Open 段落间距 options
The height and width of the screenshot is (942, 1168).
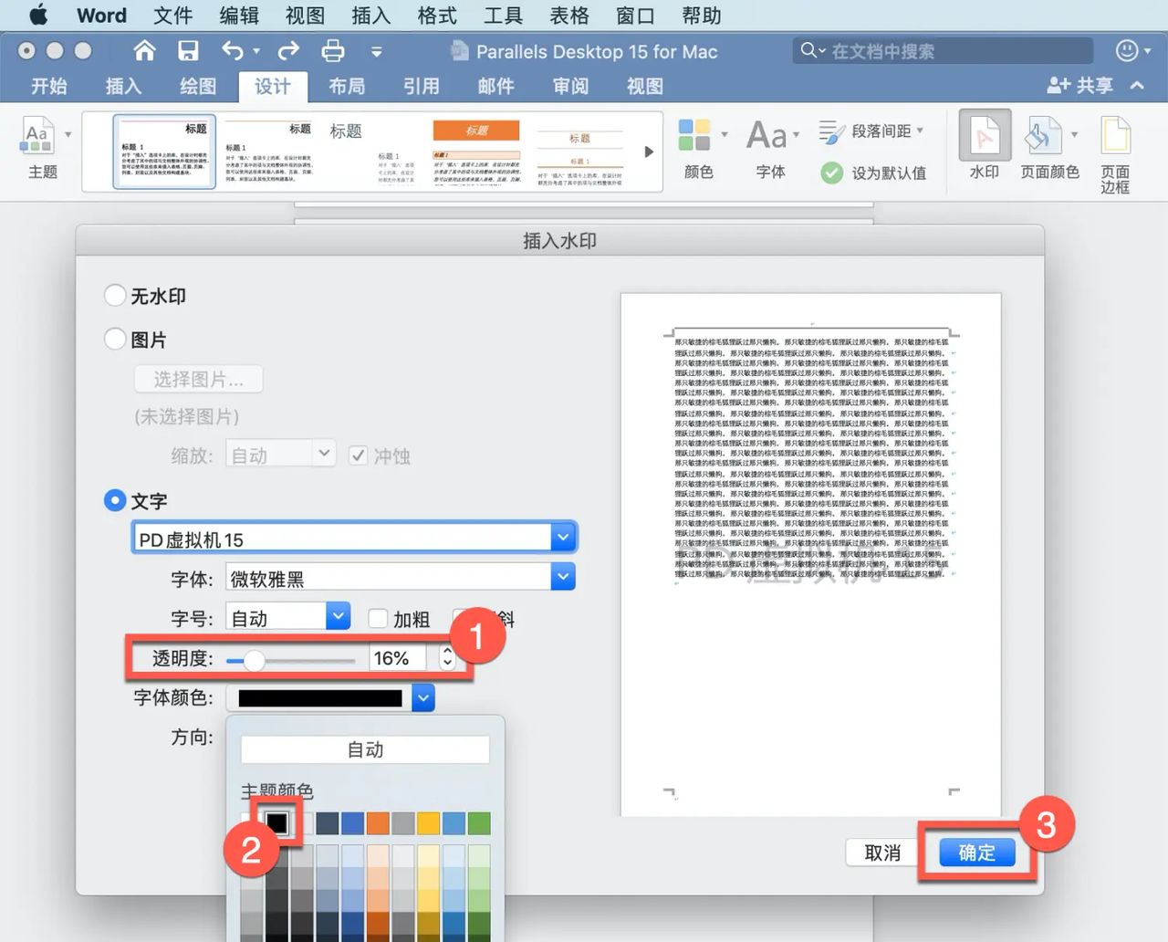coord(871,131)
